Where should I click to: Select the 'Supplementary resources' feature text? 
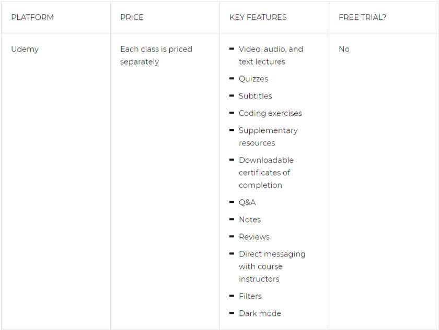268,137
